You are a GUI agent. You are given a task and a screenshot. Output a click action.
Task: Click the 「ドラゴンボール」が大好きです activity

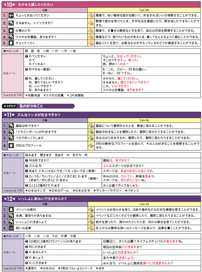pyautogui.click(x=37, y=132)
